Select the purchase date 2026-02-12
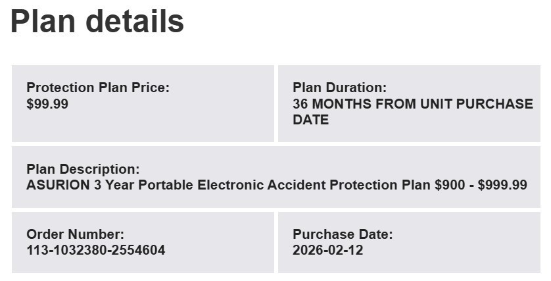 click(327, 250)
